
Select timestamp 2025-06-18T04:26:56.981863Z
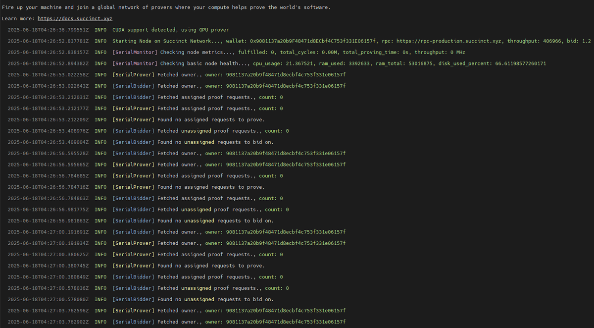click(x=48, y=220)
